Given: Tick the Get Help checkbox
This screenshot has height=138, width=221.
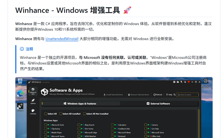Looking at the screenshot, I should 146,128.
